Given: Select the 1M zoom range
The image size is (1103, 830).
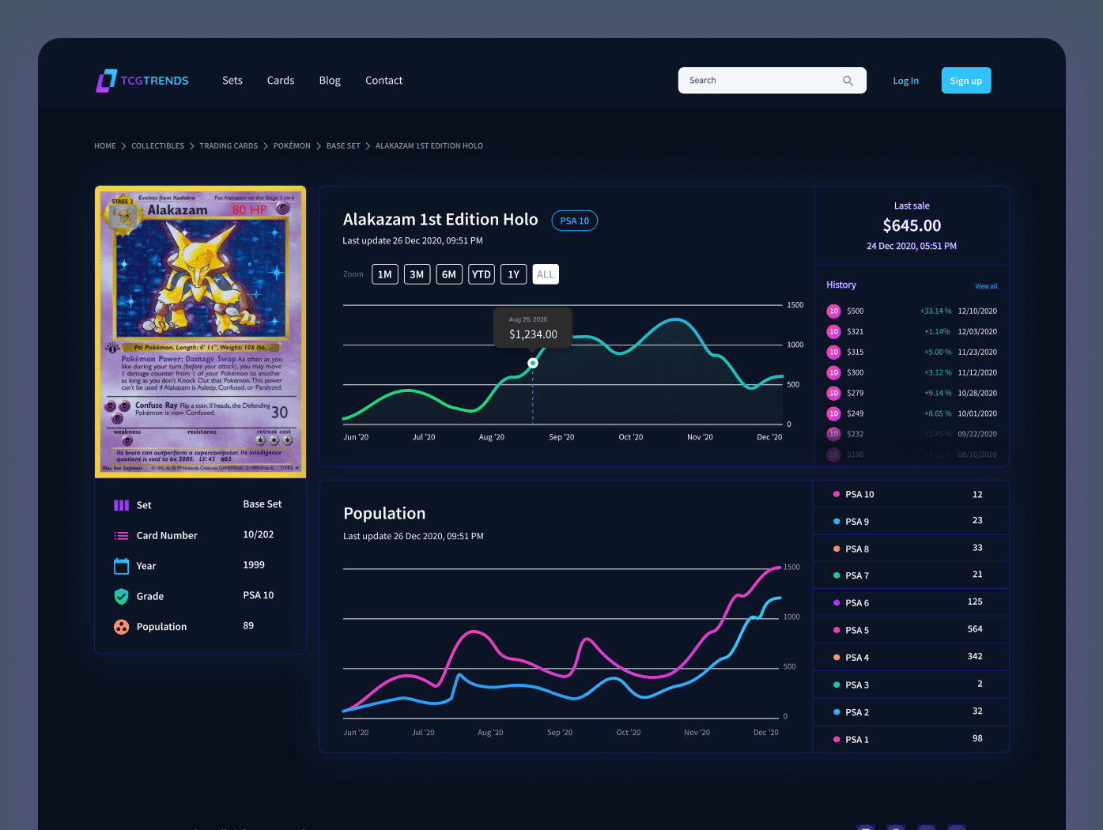Looking at the screenshot, I should coord(385,274).
